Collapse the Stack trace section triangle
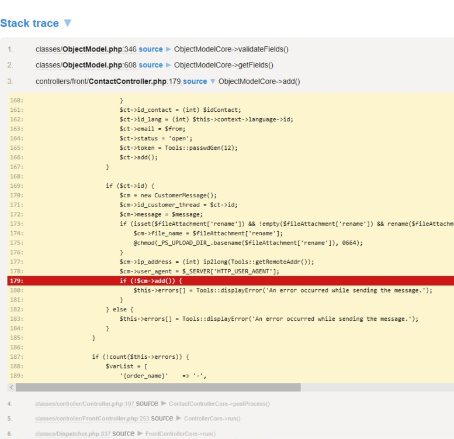454x439 pixels. click(67, 23)
